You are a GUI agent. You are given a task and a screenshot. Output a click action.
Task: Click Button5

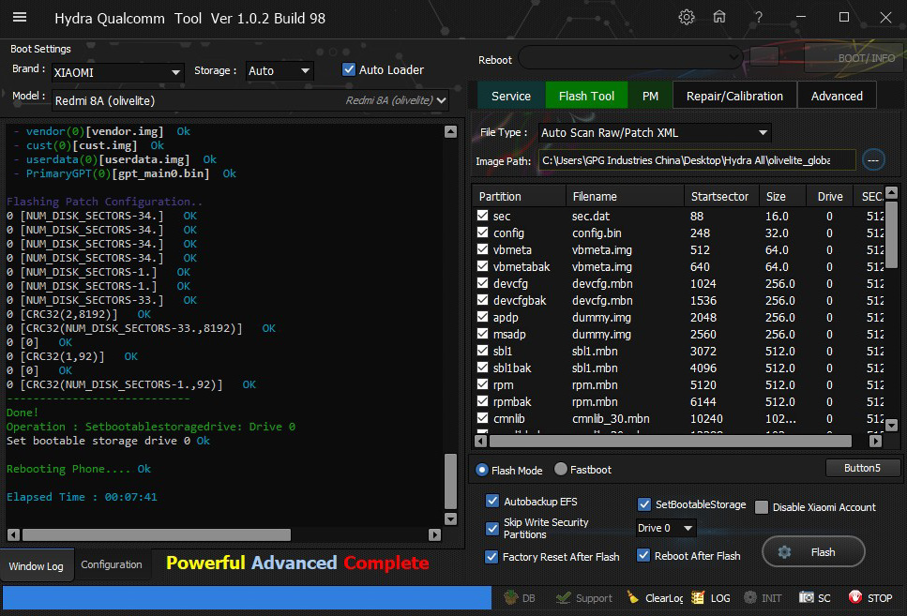(862, 467)
